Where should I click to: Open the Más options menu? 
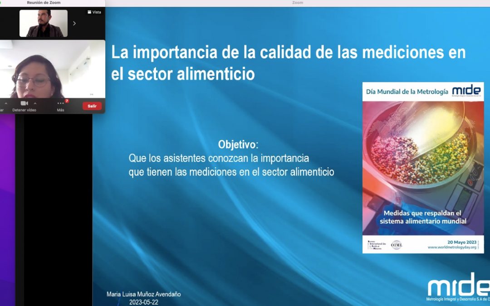click(61, 106)
